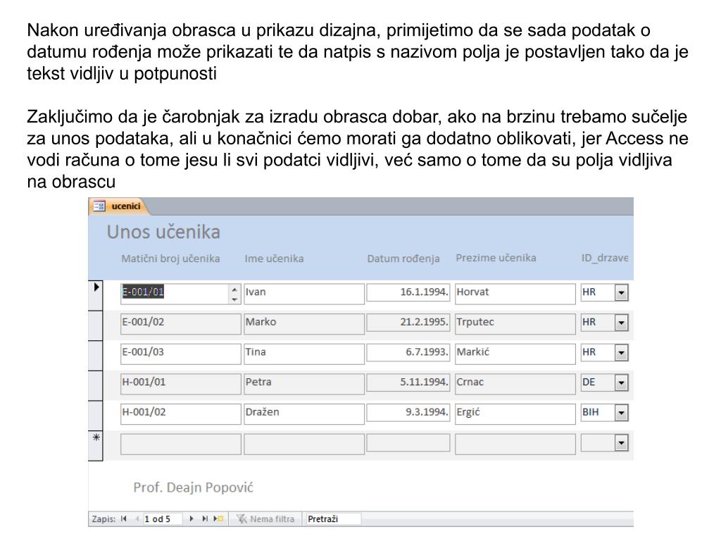Open ID_drzave dropdown in Marko row

pyautogui.click(x=621, y=323)
